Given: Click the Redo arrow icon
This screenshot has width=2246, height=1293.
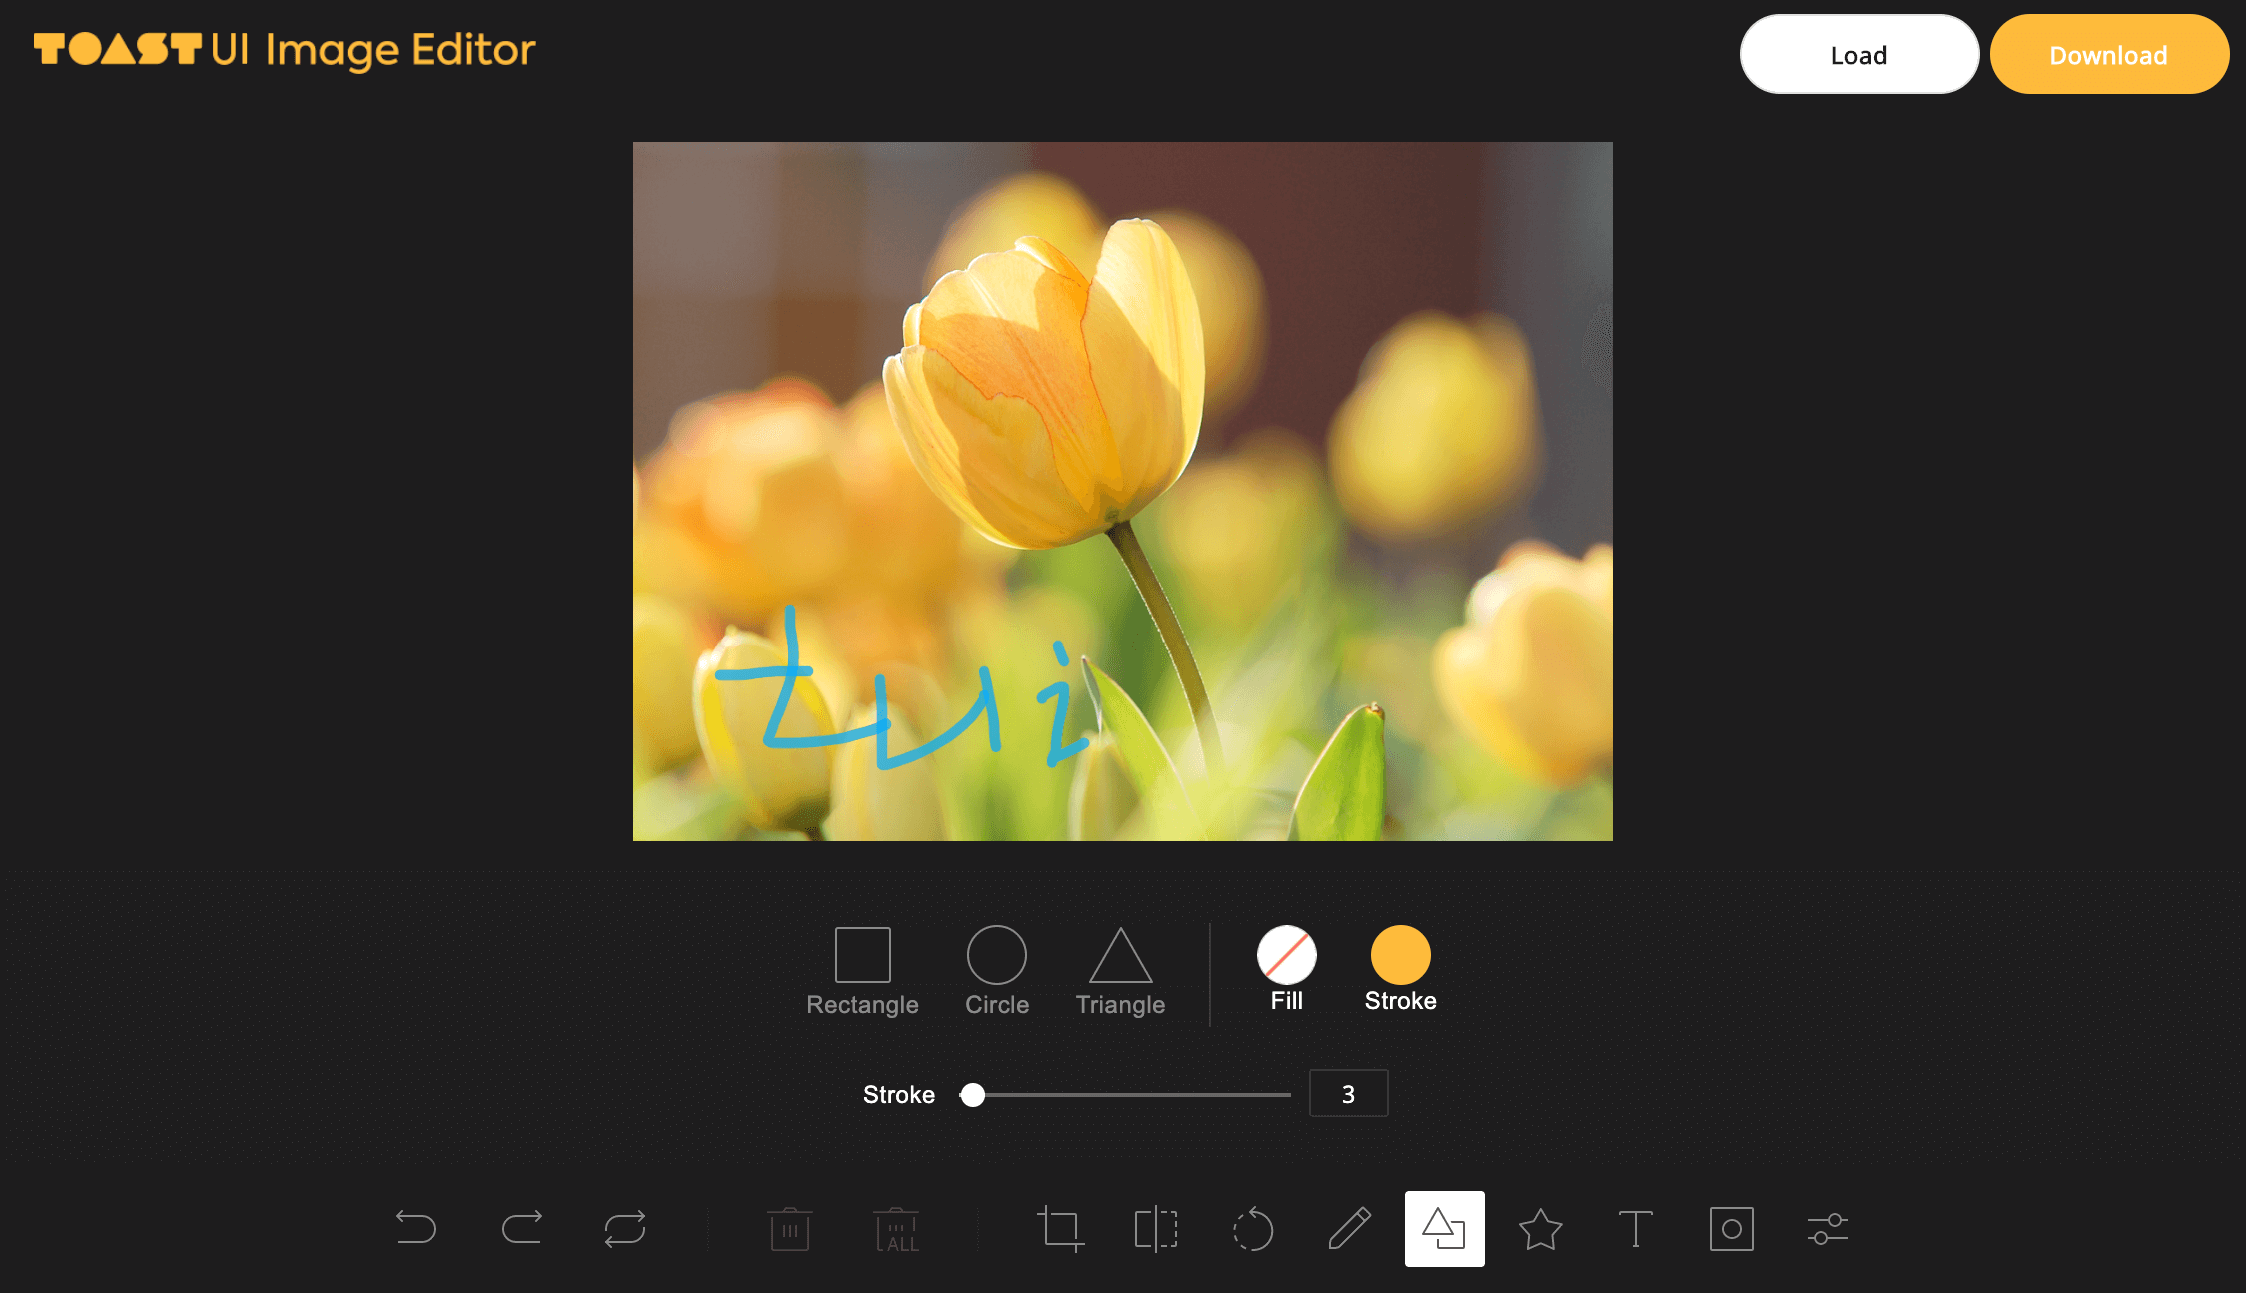Looking at the screenshot, I should pos(521,1228).
